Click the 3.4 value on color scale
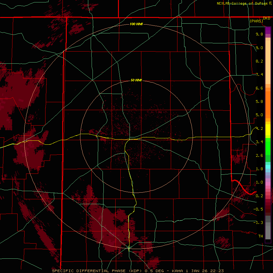 point(259,142)
